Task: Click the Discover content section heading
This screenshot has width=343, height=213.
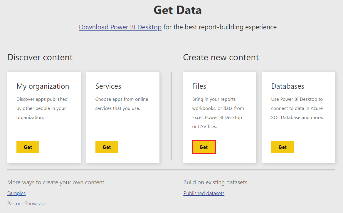Action: coord(40,57)
